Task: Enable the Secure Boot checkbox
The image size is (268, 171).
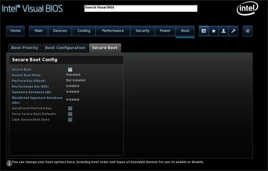Action: coord(70,70)
